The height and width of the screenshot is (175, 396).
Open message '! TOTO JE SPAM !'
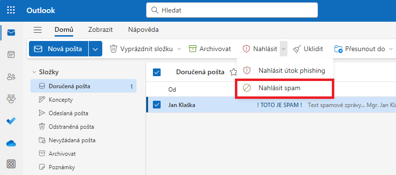click(x=280, y=105)
